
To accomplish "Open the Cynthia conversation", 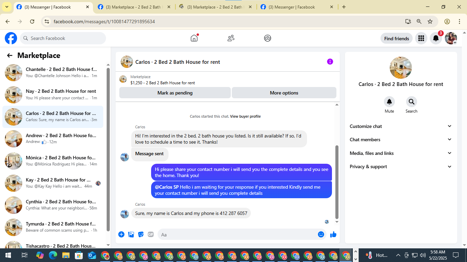I will 53,205.
